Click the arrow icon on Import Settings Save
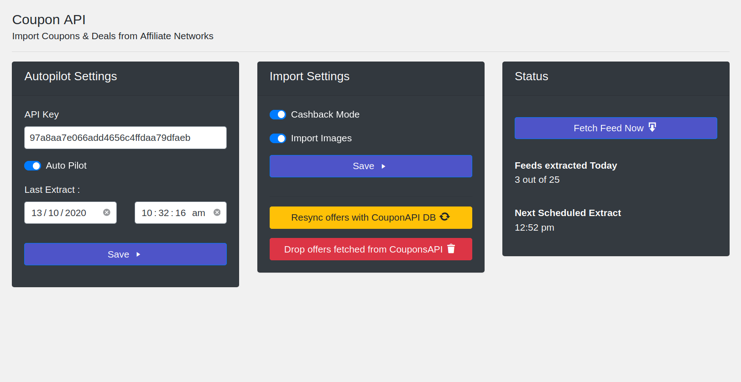Screen dimensions: 741x382 383,166
